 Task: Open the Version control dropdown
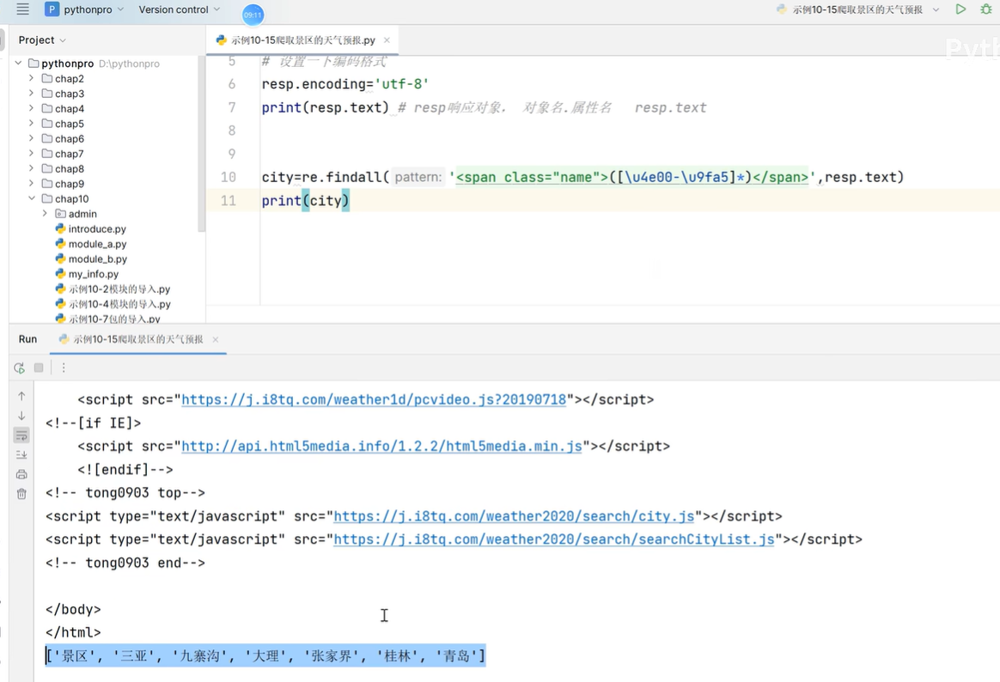click(180, 9)
